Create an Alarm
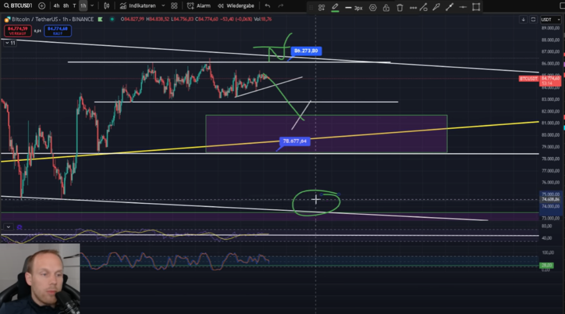565x314 pixels. [199, 6]
